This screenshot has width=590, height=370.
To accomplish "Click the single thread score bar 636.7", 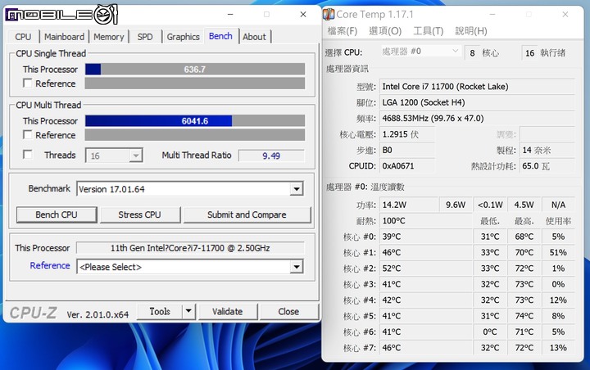I will [x=195, y=70].
